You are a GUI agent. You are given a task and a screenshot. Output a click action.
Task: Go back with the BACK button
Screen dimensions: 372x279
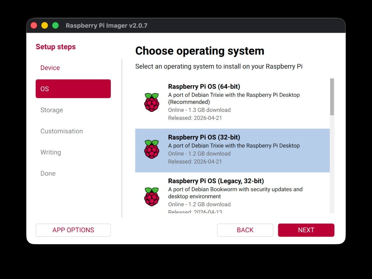(245, 230)
